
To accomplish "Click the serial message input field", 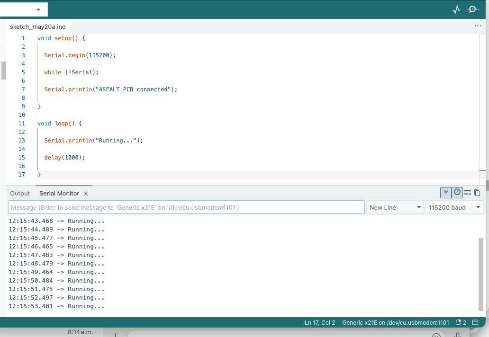I will coord(187,207).
